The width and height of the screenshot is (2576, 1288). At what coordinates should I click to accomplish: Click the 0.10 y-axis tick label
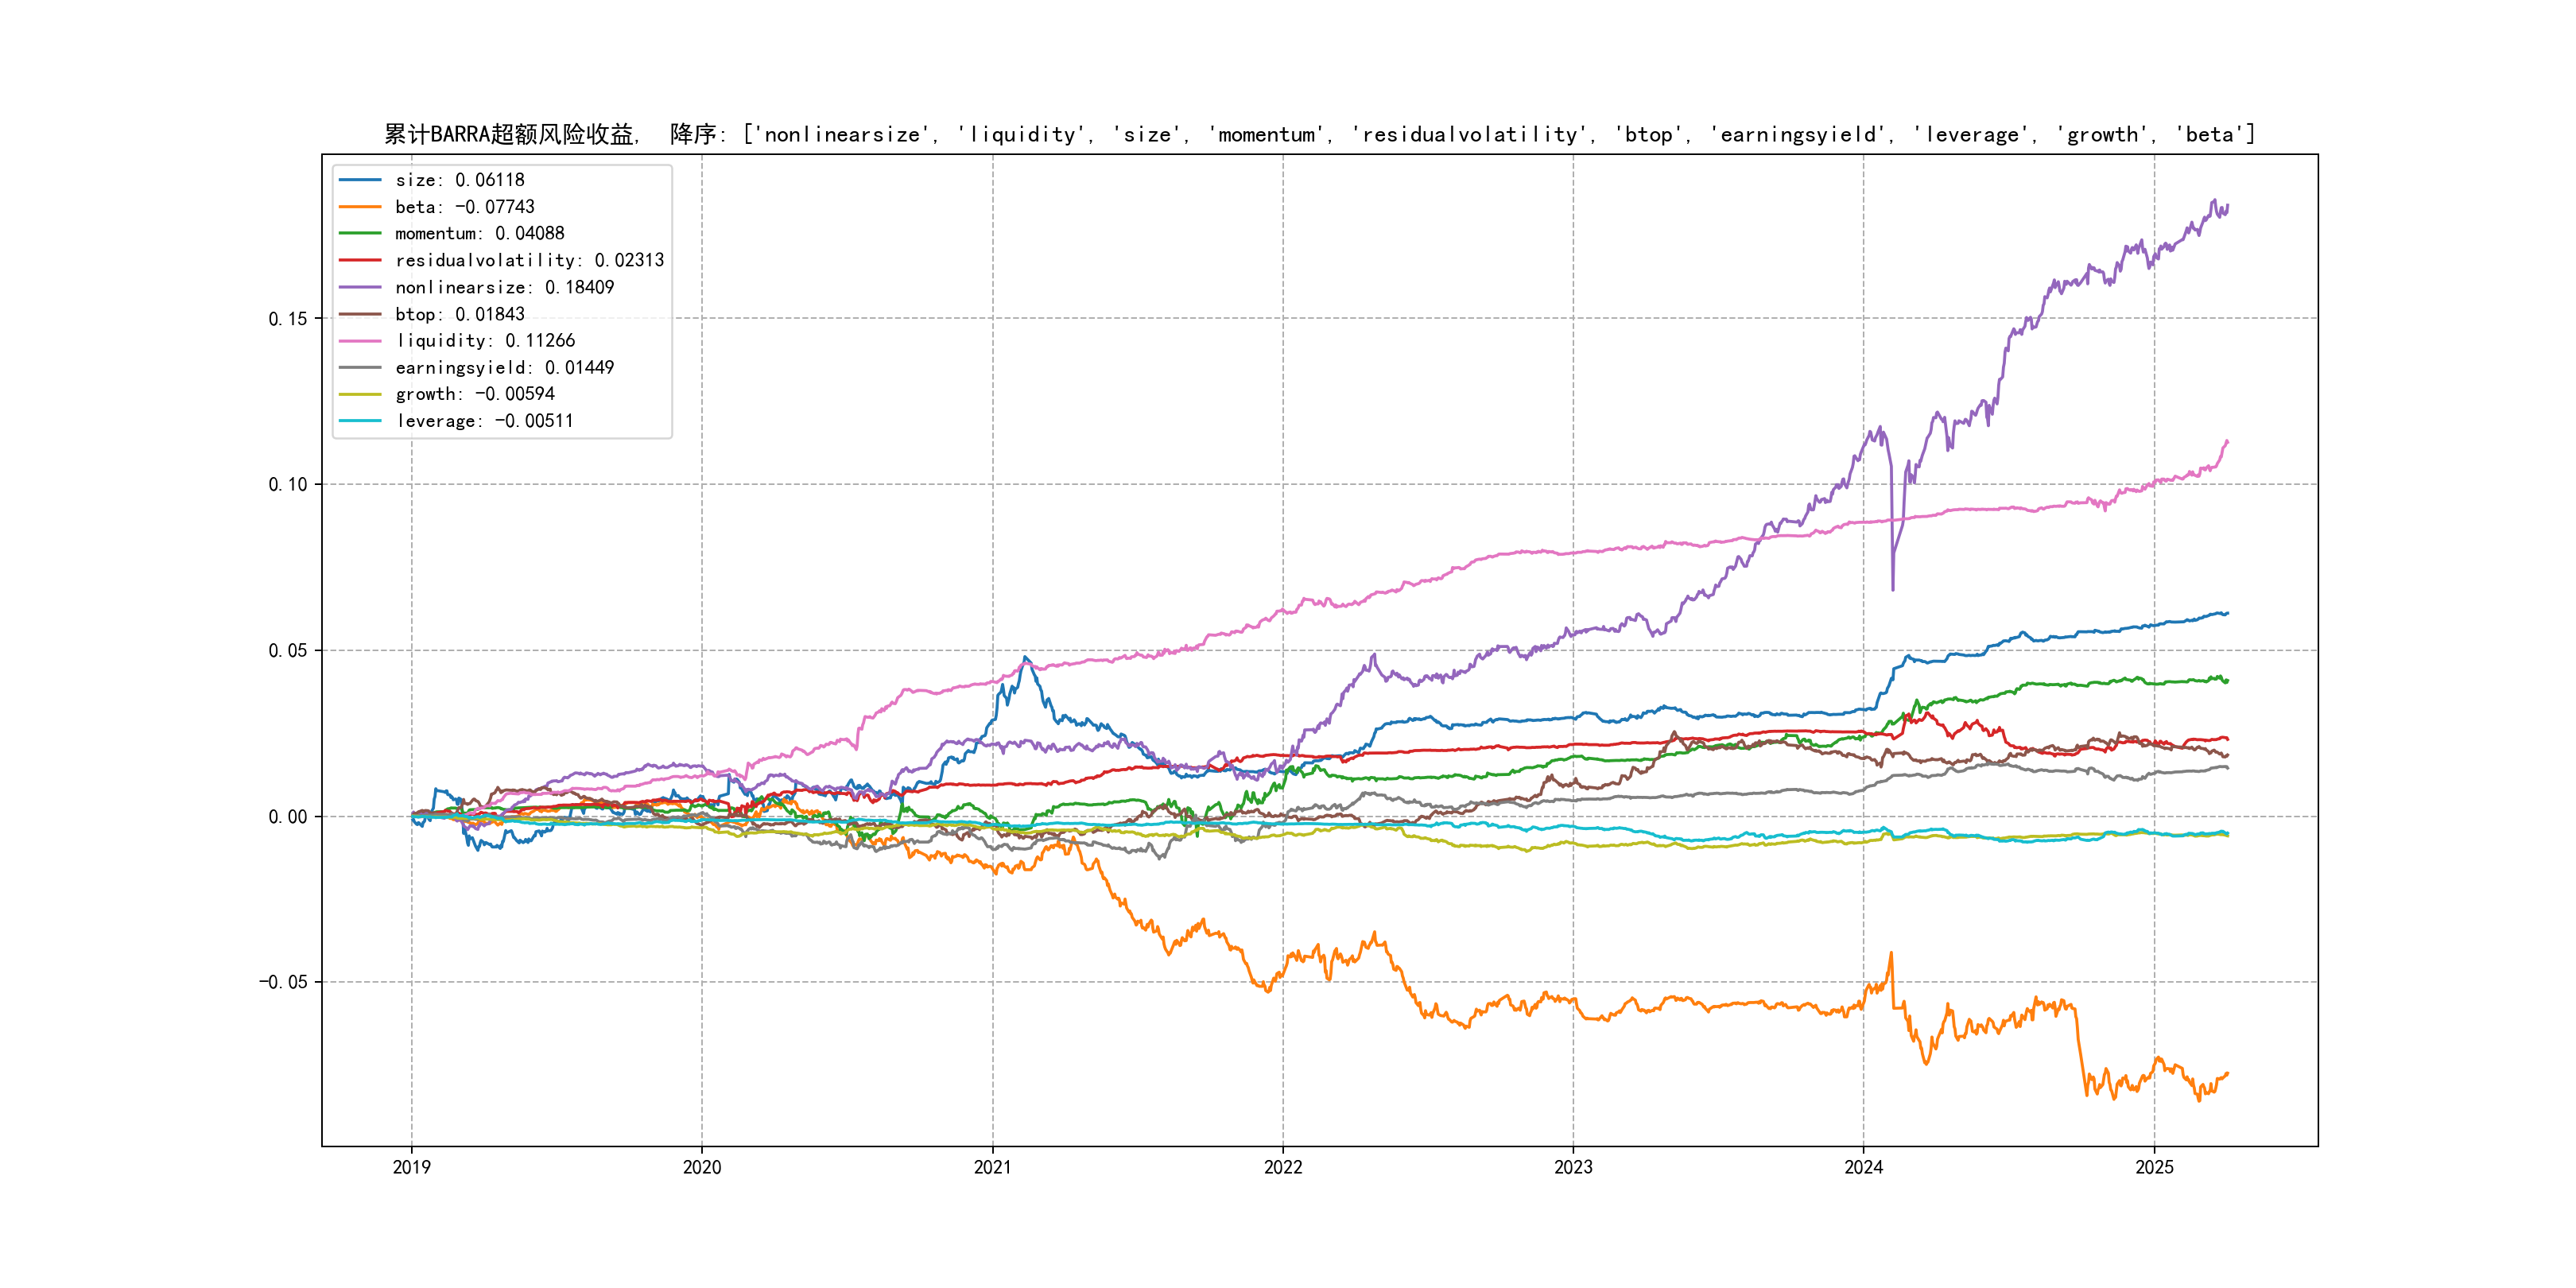pos(288,485)
